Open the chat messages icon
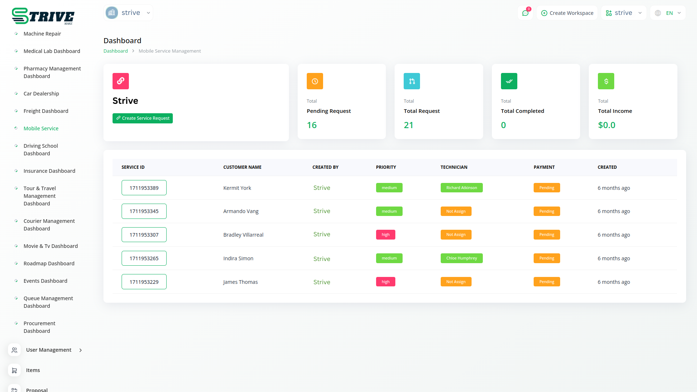The height and width of the screenshot is (392, 697). (x=525, y=13)
